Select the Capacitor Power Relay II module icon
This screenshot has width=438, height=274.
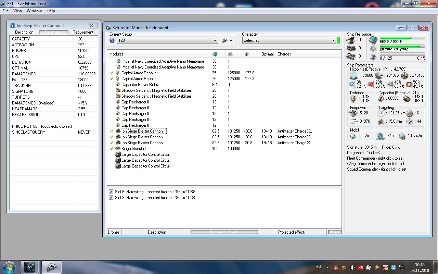[118, 85]
